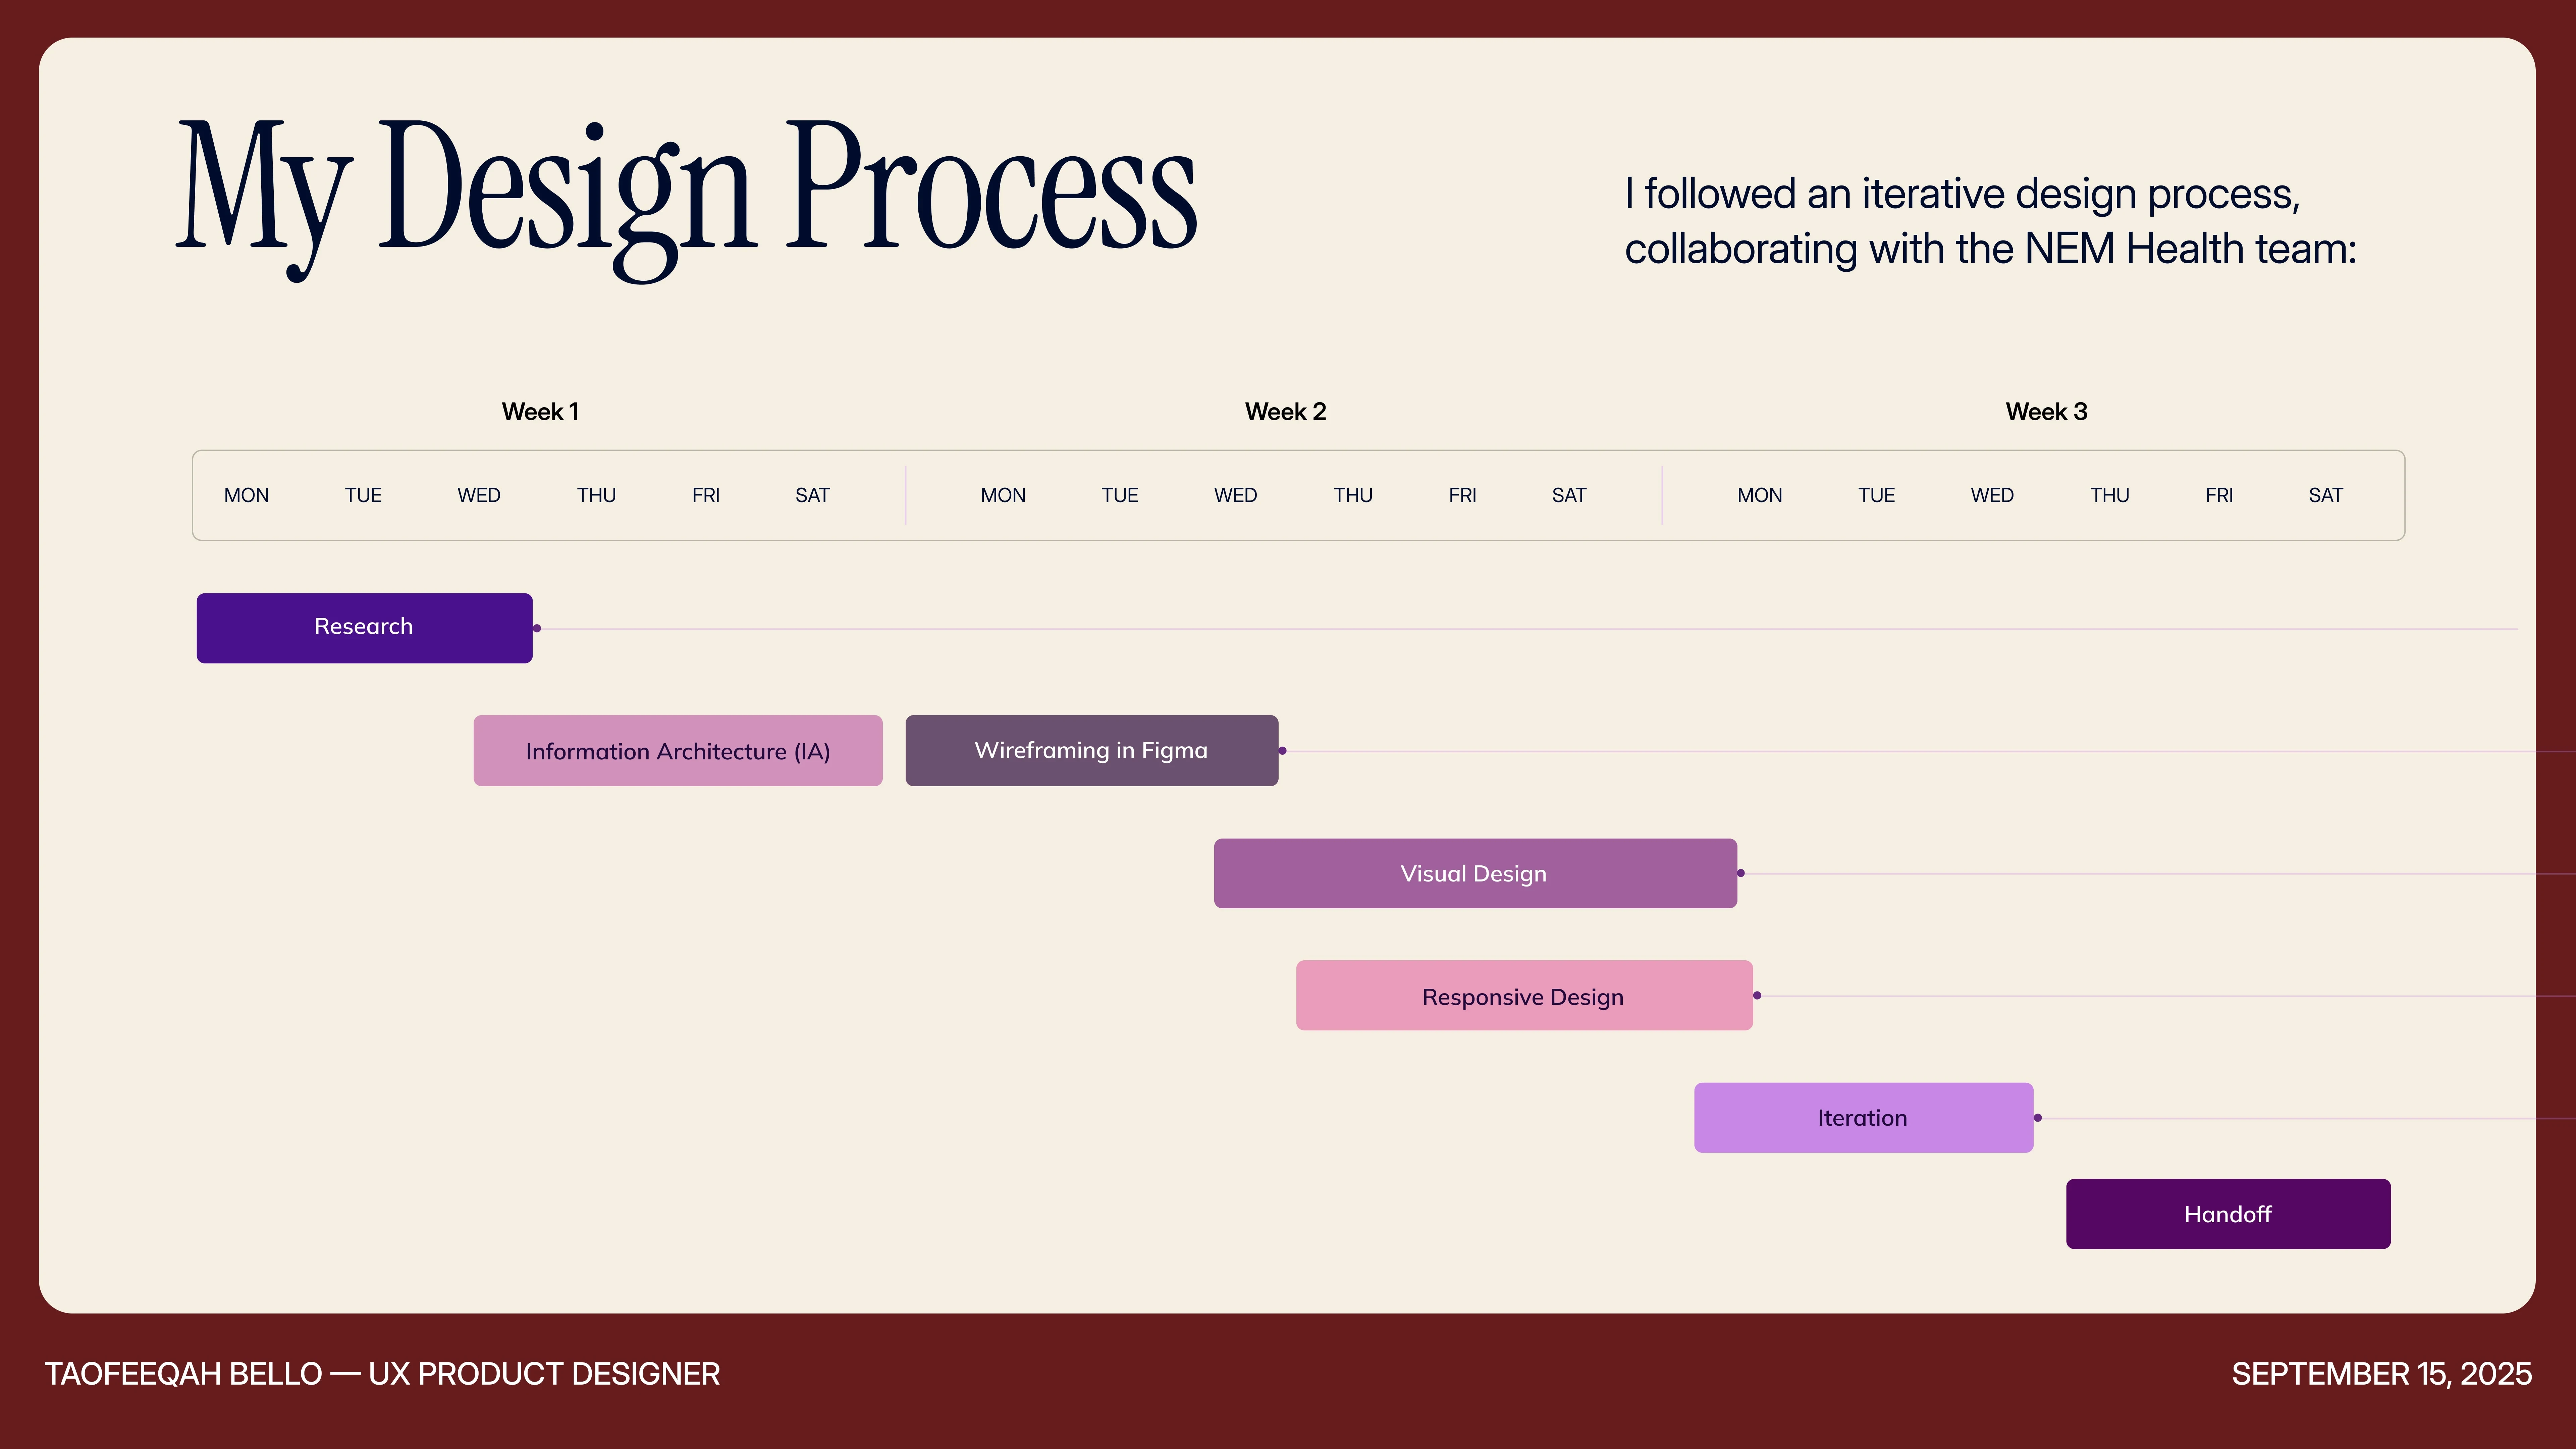Click the September 15, 2025 date
The width and height of the screenshot is (2576, 1449).
pyautogui.click(x=2381, y=1374)
